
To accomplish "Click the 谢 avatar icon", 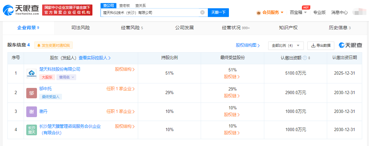I will [x=32, y=112].
